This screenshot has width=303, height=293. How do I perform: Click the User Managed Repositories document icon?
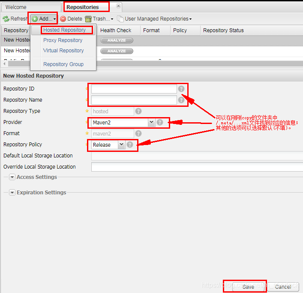coord(120,19)
